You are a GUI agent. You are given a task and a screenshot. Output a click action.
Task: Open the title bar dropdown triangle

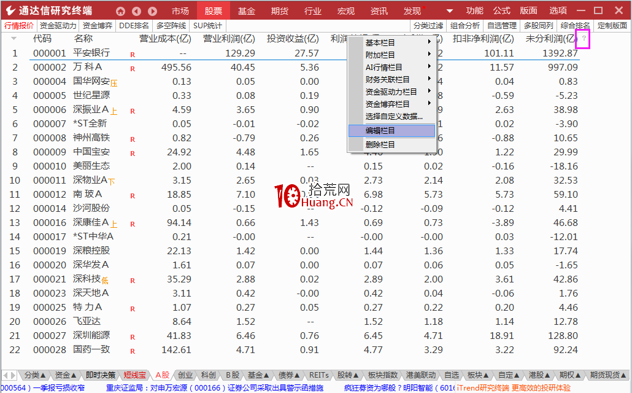(449, 11)
